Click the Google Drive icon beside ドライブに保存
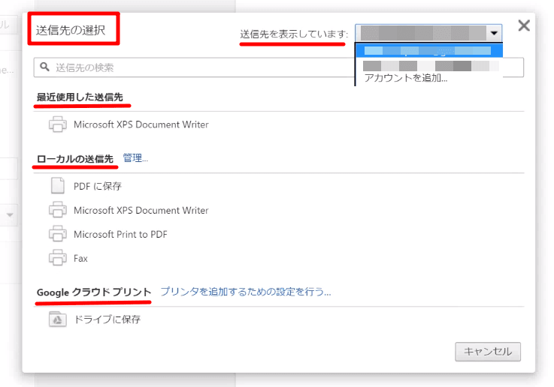This screenshot has width=554, height=387. click(x=58, y=319)
